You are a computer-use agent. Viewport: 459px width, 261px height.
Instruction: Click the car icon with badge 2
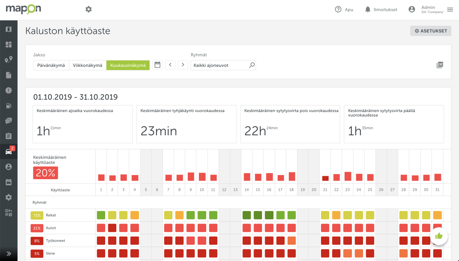click(8, 152)
